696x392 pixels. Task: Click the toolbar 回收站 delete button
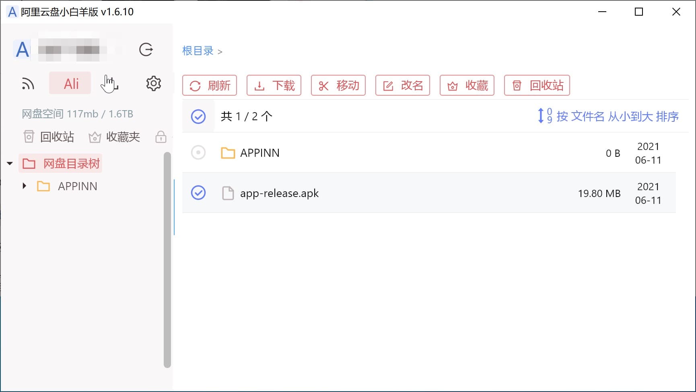tap(537, 85)
